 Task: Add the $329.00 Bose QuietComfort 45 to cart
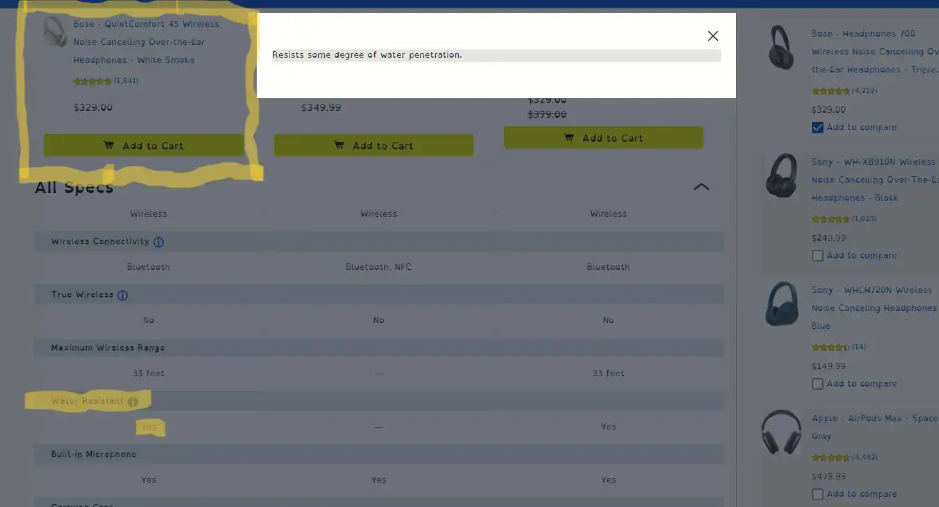click(143, 145)
